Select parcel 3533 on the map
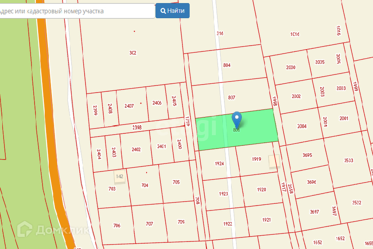373x249 pixels. 349,160
